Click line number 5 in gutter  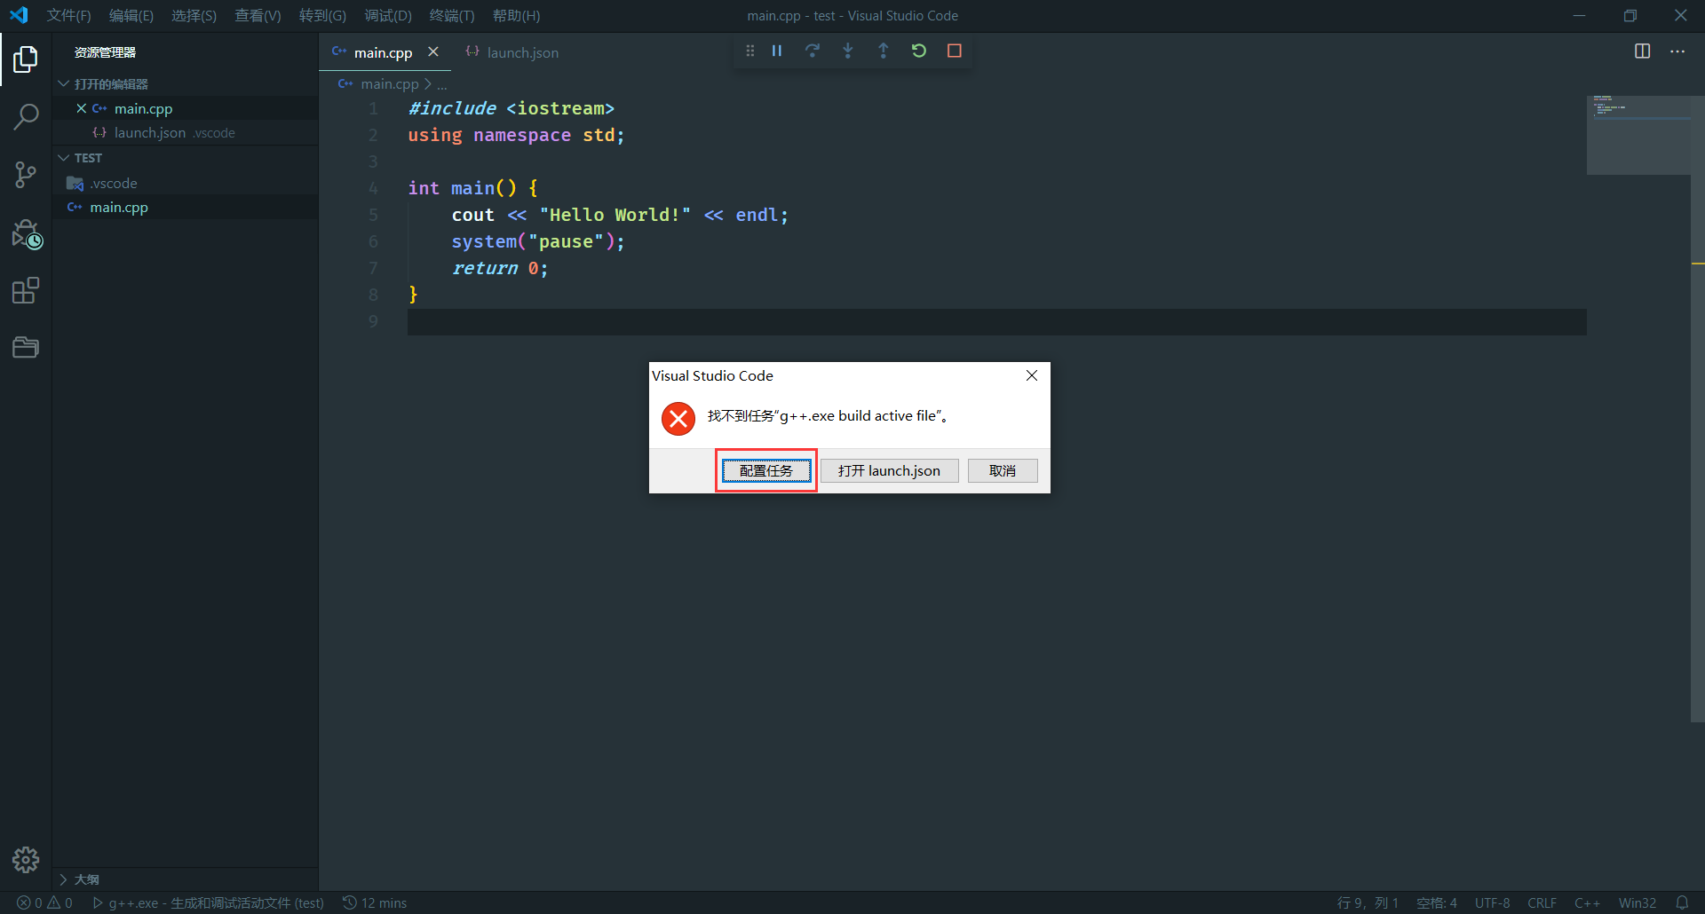[x=373, y=215]
